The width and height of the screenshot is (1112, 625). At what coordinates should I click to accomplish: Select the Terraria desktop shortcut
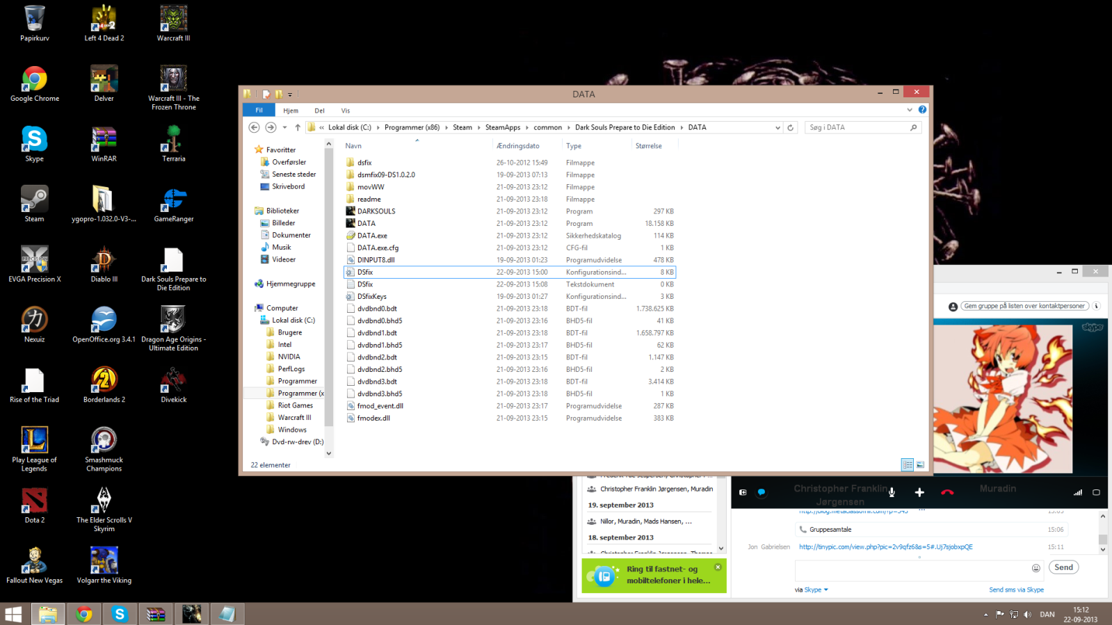click(173, 144)
